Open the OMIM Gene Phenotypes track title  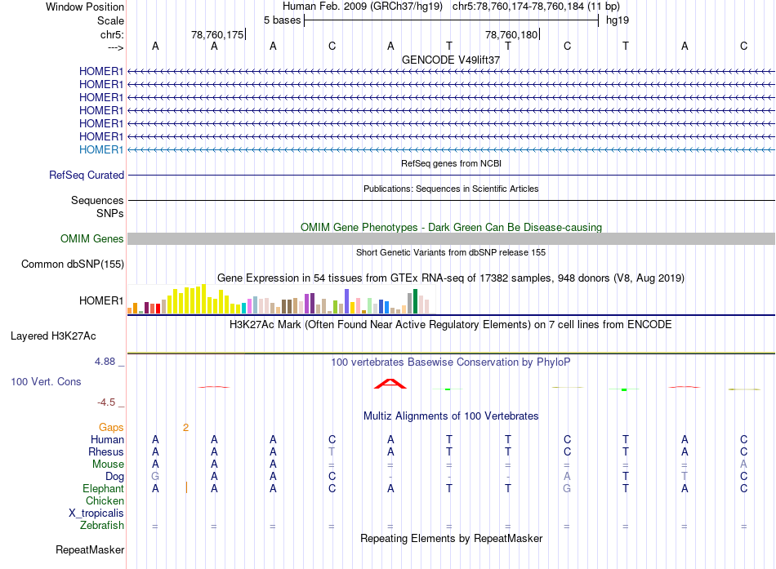tap(451, 227)
